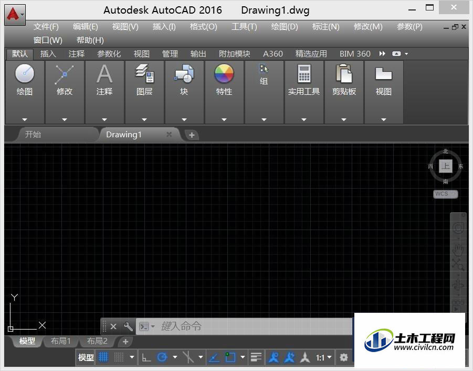Screen dimensions: 473x371
Task: Restore the inner drawing window
Action: [455, 27]
